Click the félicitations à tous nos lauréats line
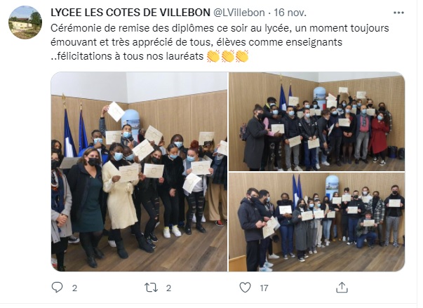423x308 pixels. click(x=127, y=56)
